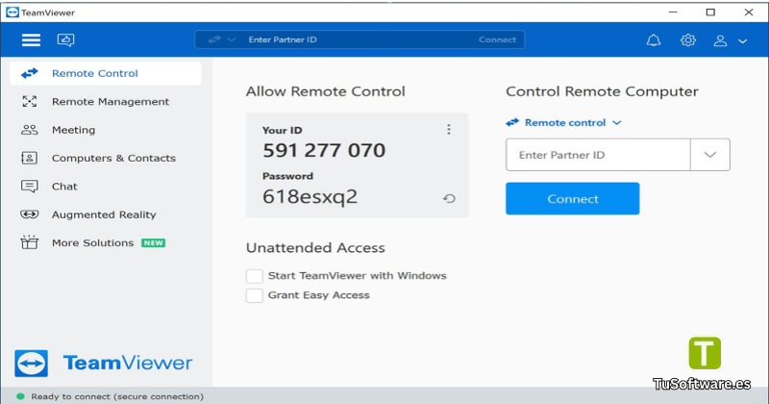Click the TeamViewer title bar app icon
Viewport: 769px width, 404px height.
[12, 13]
